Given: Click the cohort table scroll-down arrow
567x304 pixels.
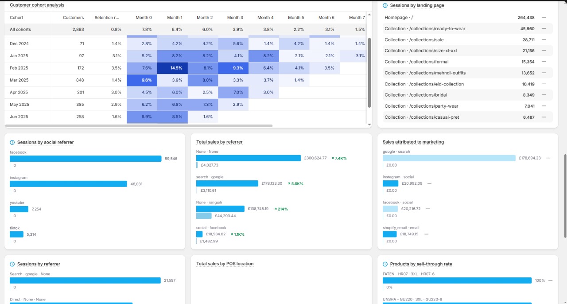Looking at the screenshot, I should 369,125.
